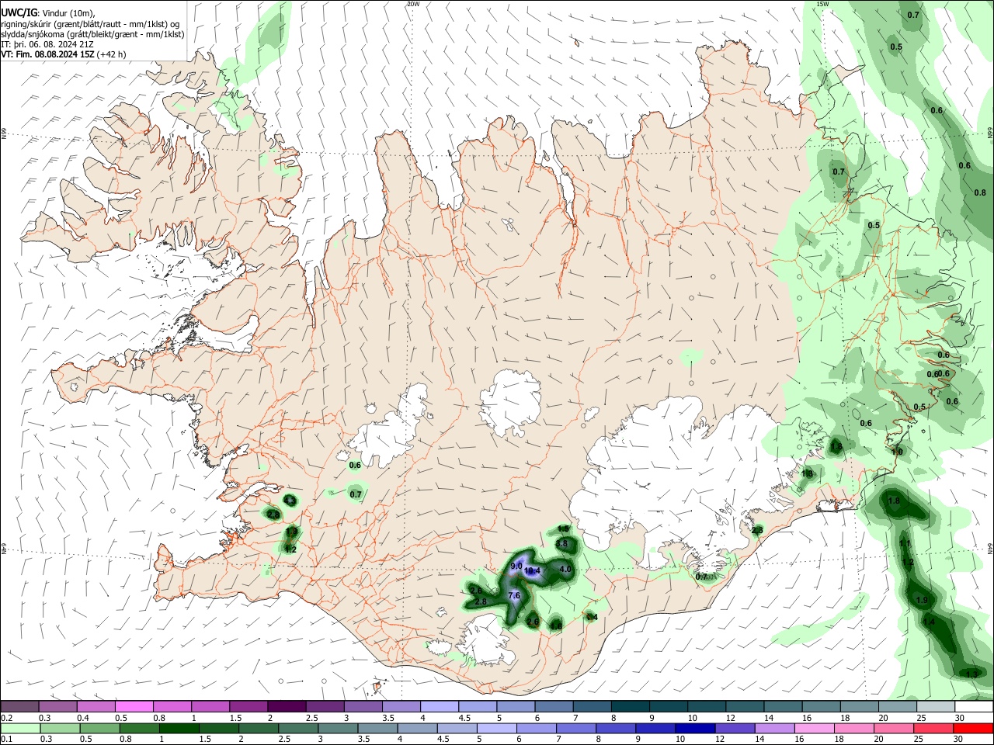Click the 15W longitude label
The image size is (994, 745).
tap(822, 4)
